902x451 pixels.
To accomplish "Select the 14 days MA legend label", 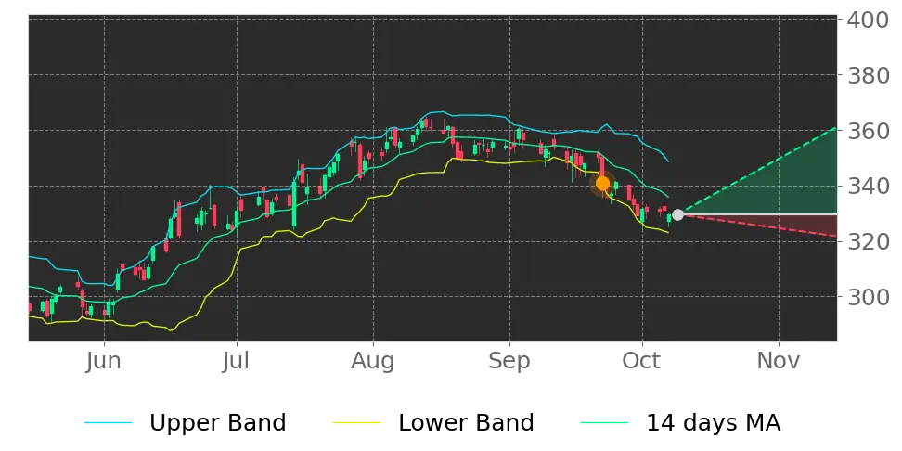I will coord(714,423).
